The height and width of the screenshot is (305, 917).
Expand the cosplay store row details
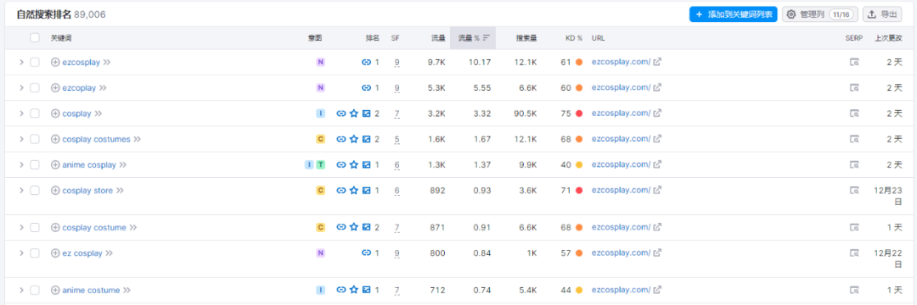pyautogui.click(x=21, y=190)
